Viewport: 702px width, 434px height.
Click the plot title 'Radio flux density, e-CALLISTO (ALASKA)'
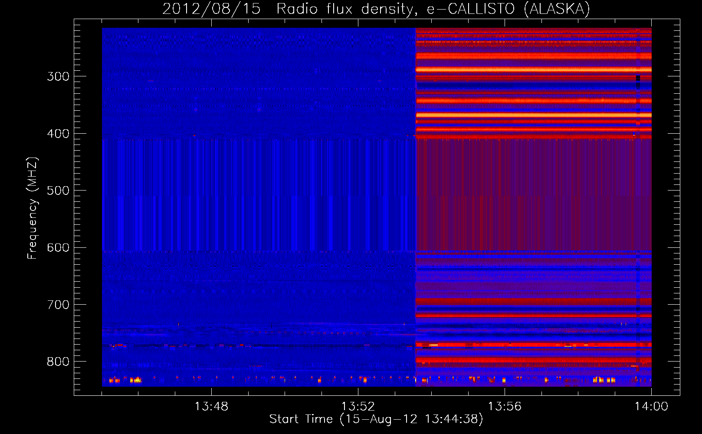433,9
